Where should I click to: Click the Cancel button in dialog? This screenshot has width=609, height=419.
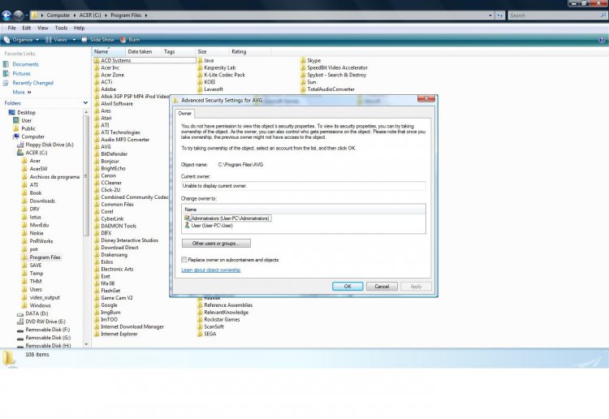coord(382,286)
